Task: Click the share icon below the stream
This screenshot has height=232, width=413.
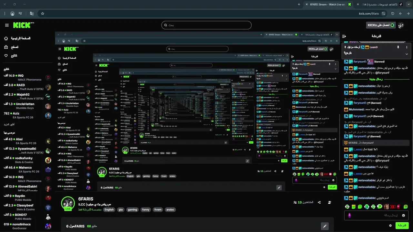Action: click(319, 202)
